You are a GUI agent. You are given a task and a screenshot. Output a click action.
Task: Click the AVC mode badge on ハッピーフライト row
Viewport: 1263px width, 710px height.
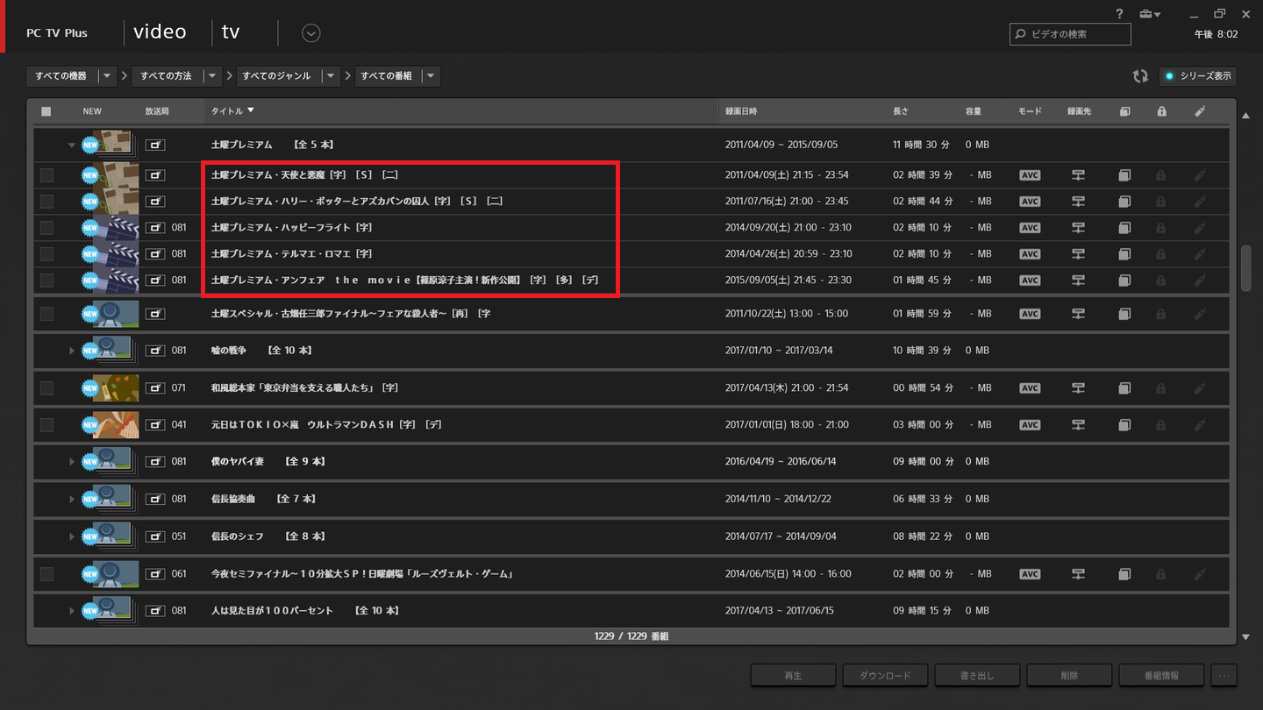point(1029,227)
